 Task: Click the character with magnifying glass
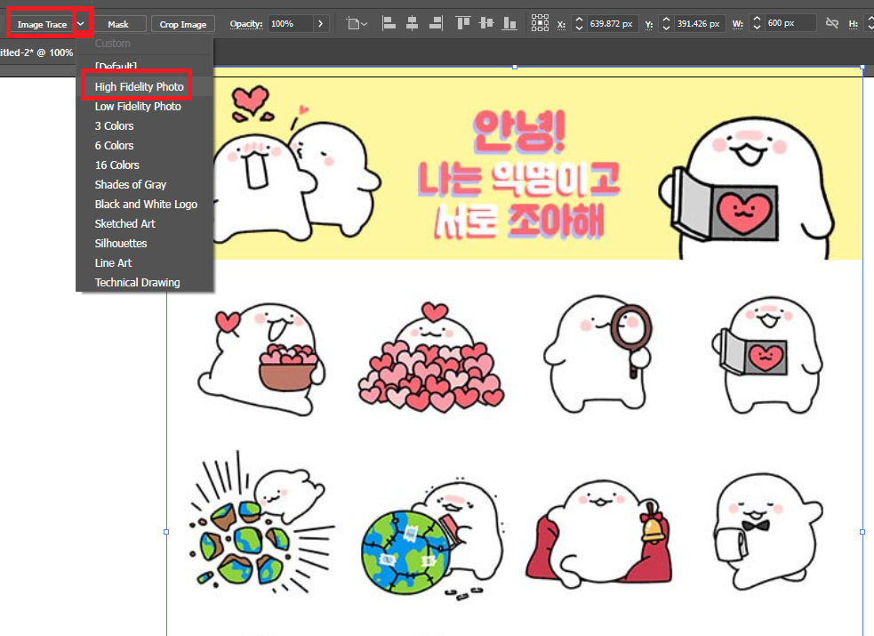597,355
